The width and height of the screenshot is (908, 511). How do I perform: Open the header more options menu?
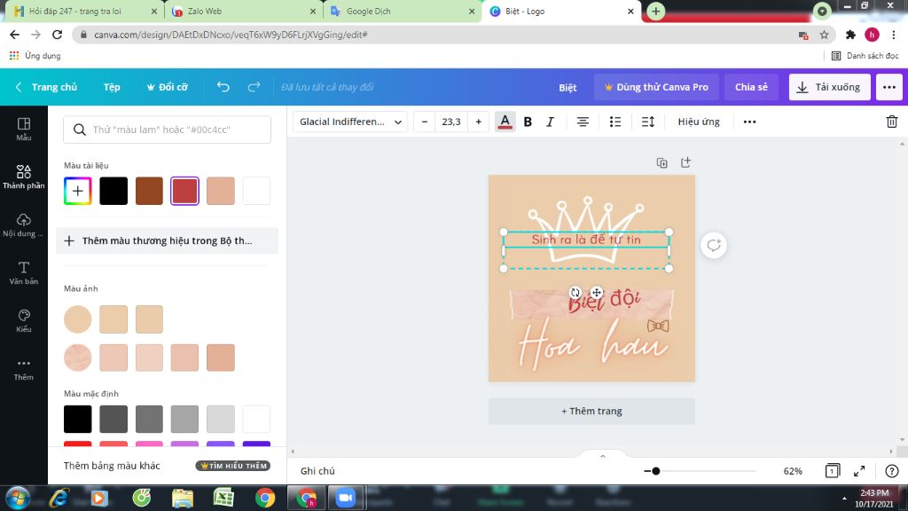click(x=888, y=87)
